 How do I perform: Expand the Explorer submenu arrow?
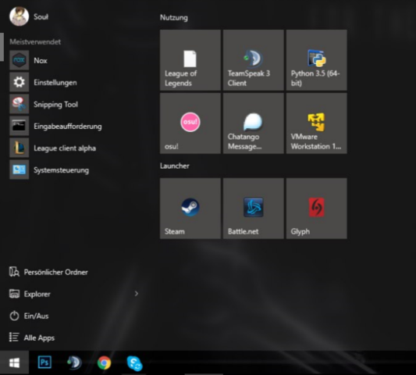click(x=137, y=294)
